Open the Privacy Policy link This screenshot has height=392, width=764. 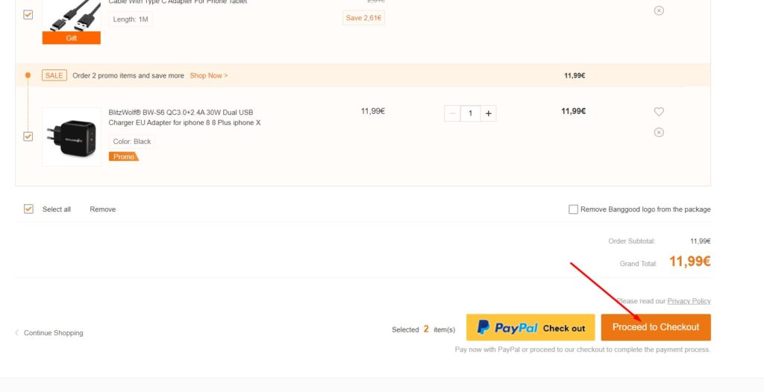tap(689, 301)
